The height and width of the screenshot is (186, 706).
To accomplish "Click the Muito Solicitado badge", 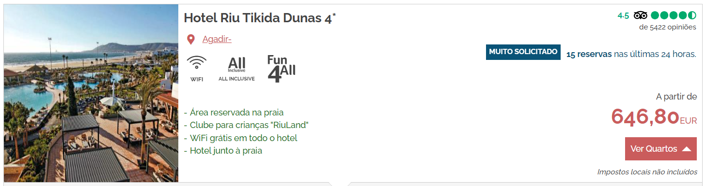I will point(523,52).
